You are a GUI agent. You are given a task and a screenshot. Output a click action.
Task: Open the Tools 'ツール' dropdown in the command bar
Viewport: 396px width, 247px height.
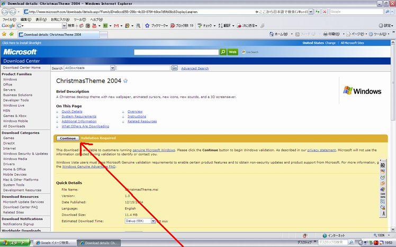(x=389, y=34)
